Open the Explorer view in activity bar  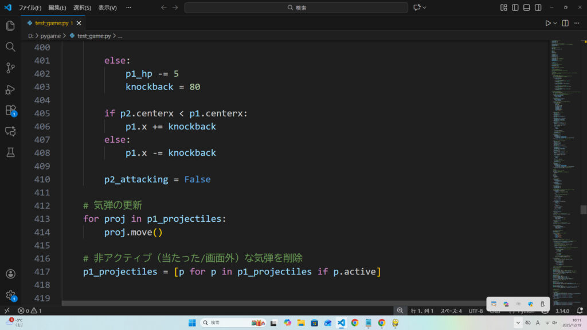click(10, 26)
